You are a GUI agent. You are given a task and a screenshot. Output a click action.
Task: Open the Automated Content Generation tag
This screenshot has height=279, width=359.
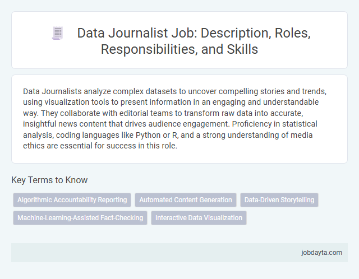coord(186,200)
